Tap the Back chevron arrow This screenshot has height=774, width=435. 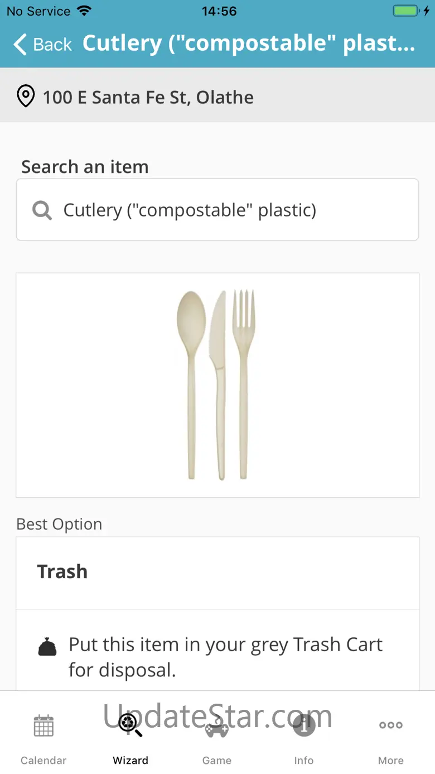20,45
